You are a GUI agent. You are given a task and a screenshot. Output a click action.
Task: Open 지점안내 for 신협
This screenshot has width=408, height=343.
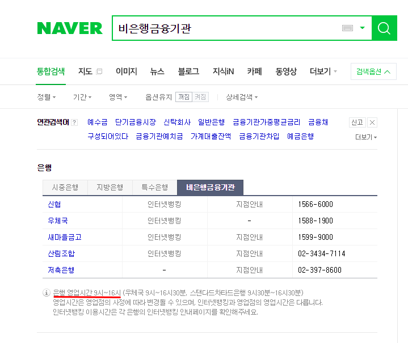[249, 205]
